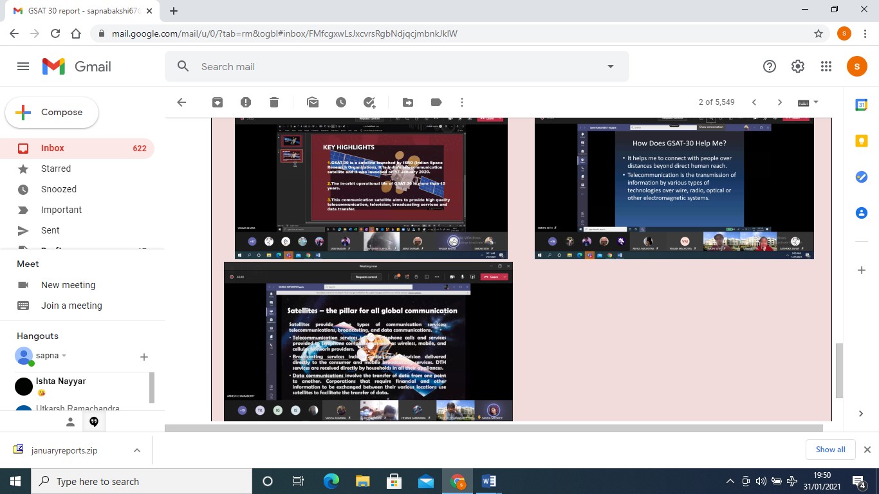Start a new Hangouts conversation plus
The image size is (879, 494).
[144, 356]
